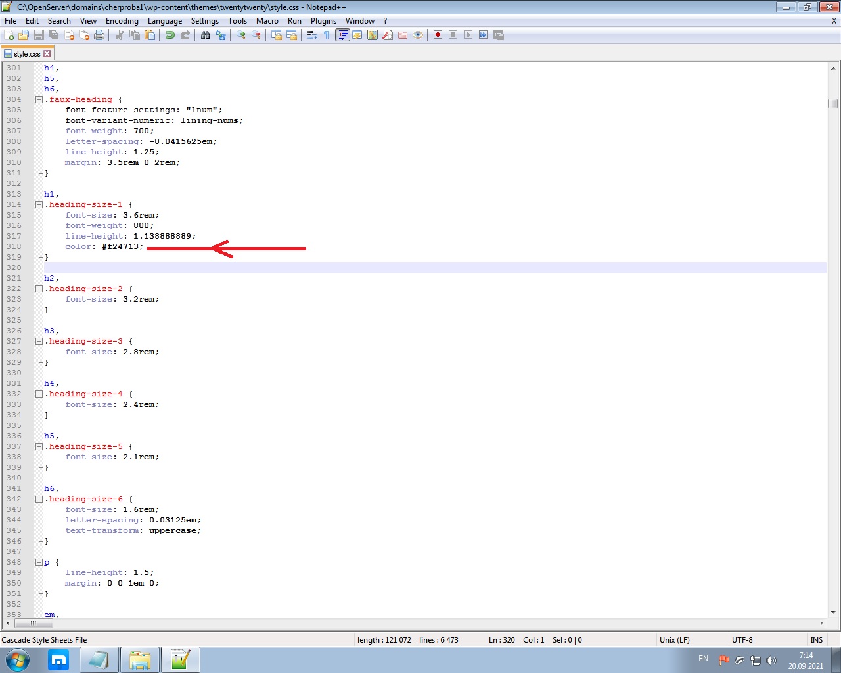841x673 pixels.
Task: Click vertical scrollbar thumb
Action: tap(833, 103)
